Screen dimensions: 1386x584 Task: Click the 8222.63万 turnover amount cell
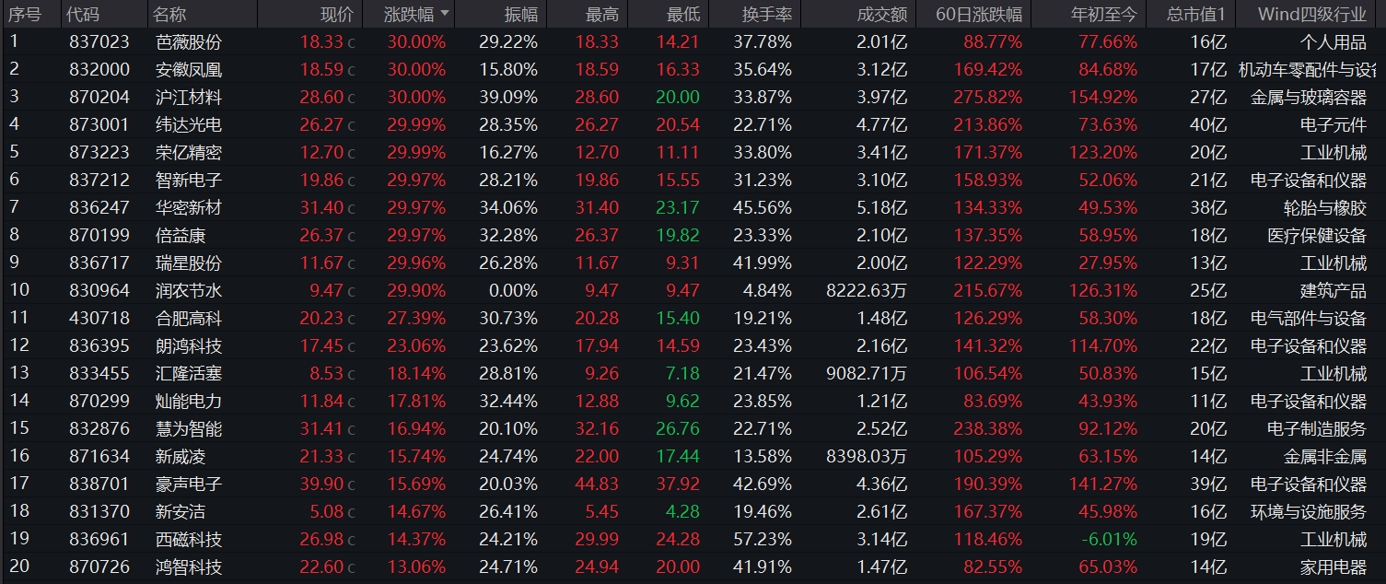(x=867, y=290)
